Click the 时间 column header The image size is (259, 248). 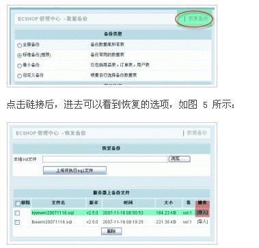pyautogui.click(x=128, y=202)
